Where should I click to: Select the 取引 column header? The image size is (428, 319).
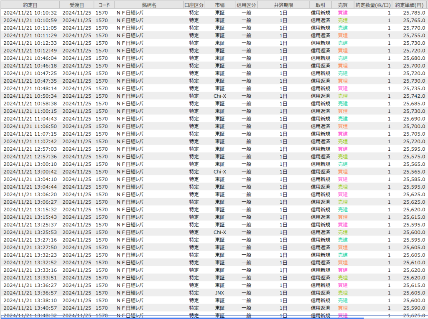pos(321,5)
